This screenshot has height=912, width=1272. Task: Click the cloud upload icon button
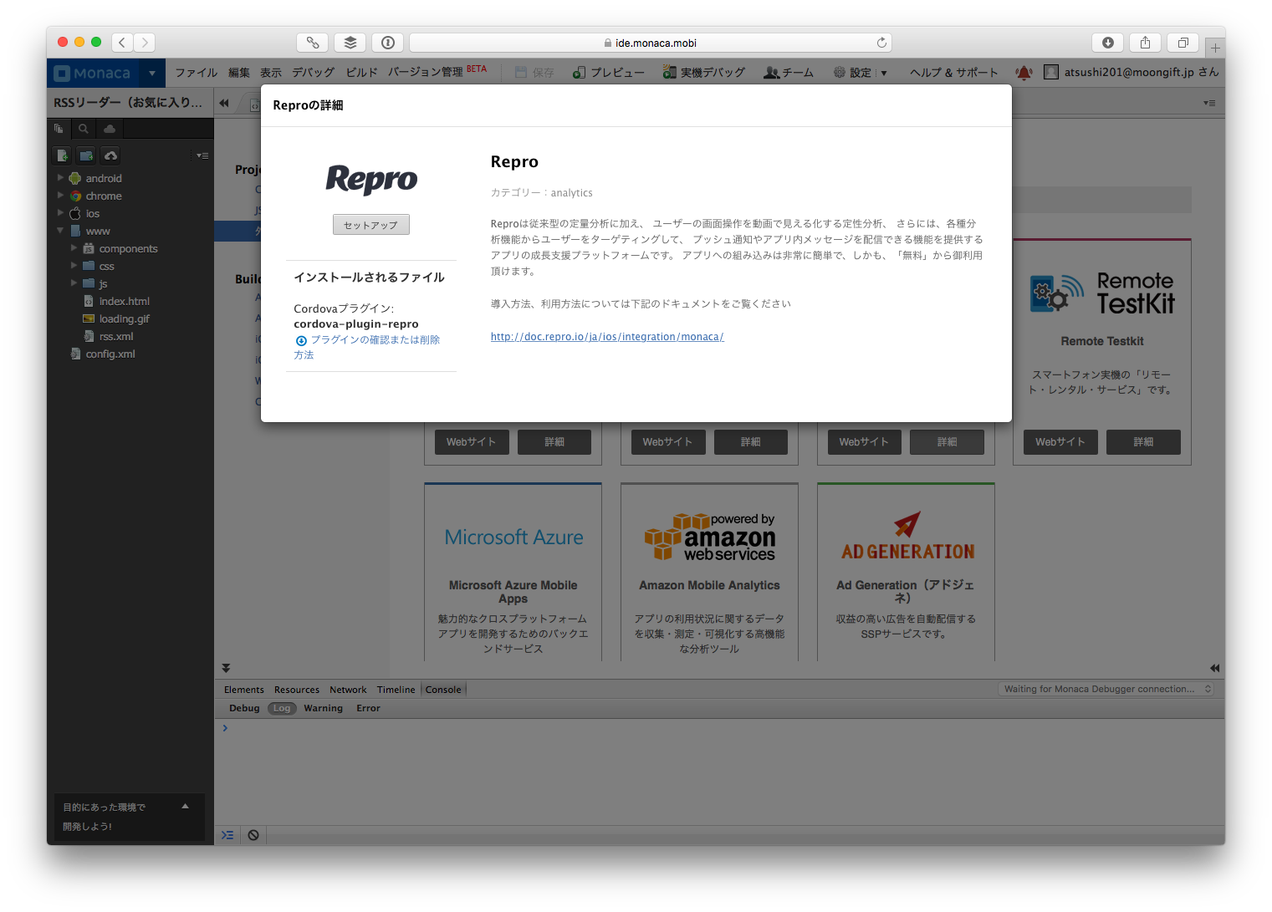click(110, 155)
